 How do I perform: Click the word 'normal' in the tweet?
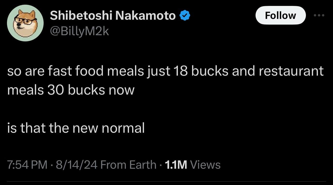pyautogui.click(x=123, y=128)
